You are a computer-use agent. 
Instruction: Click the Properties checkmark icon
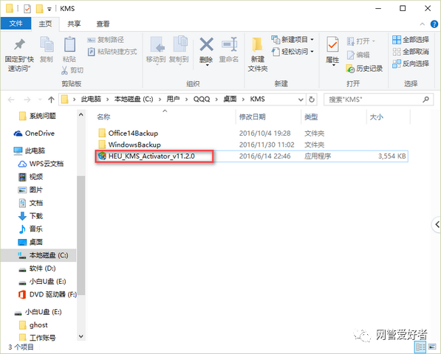[x=332, y=44]
